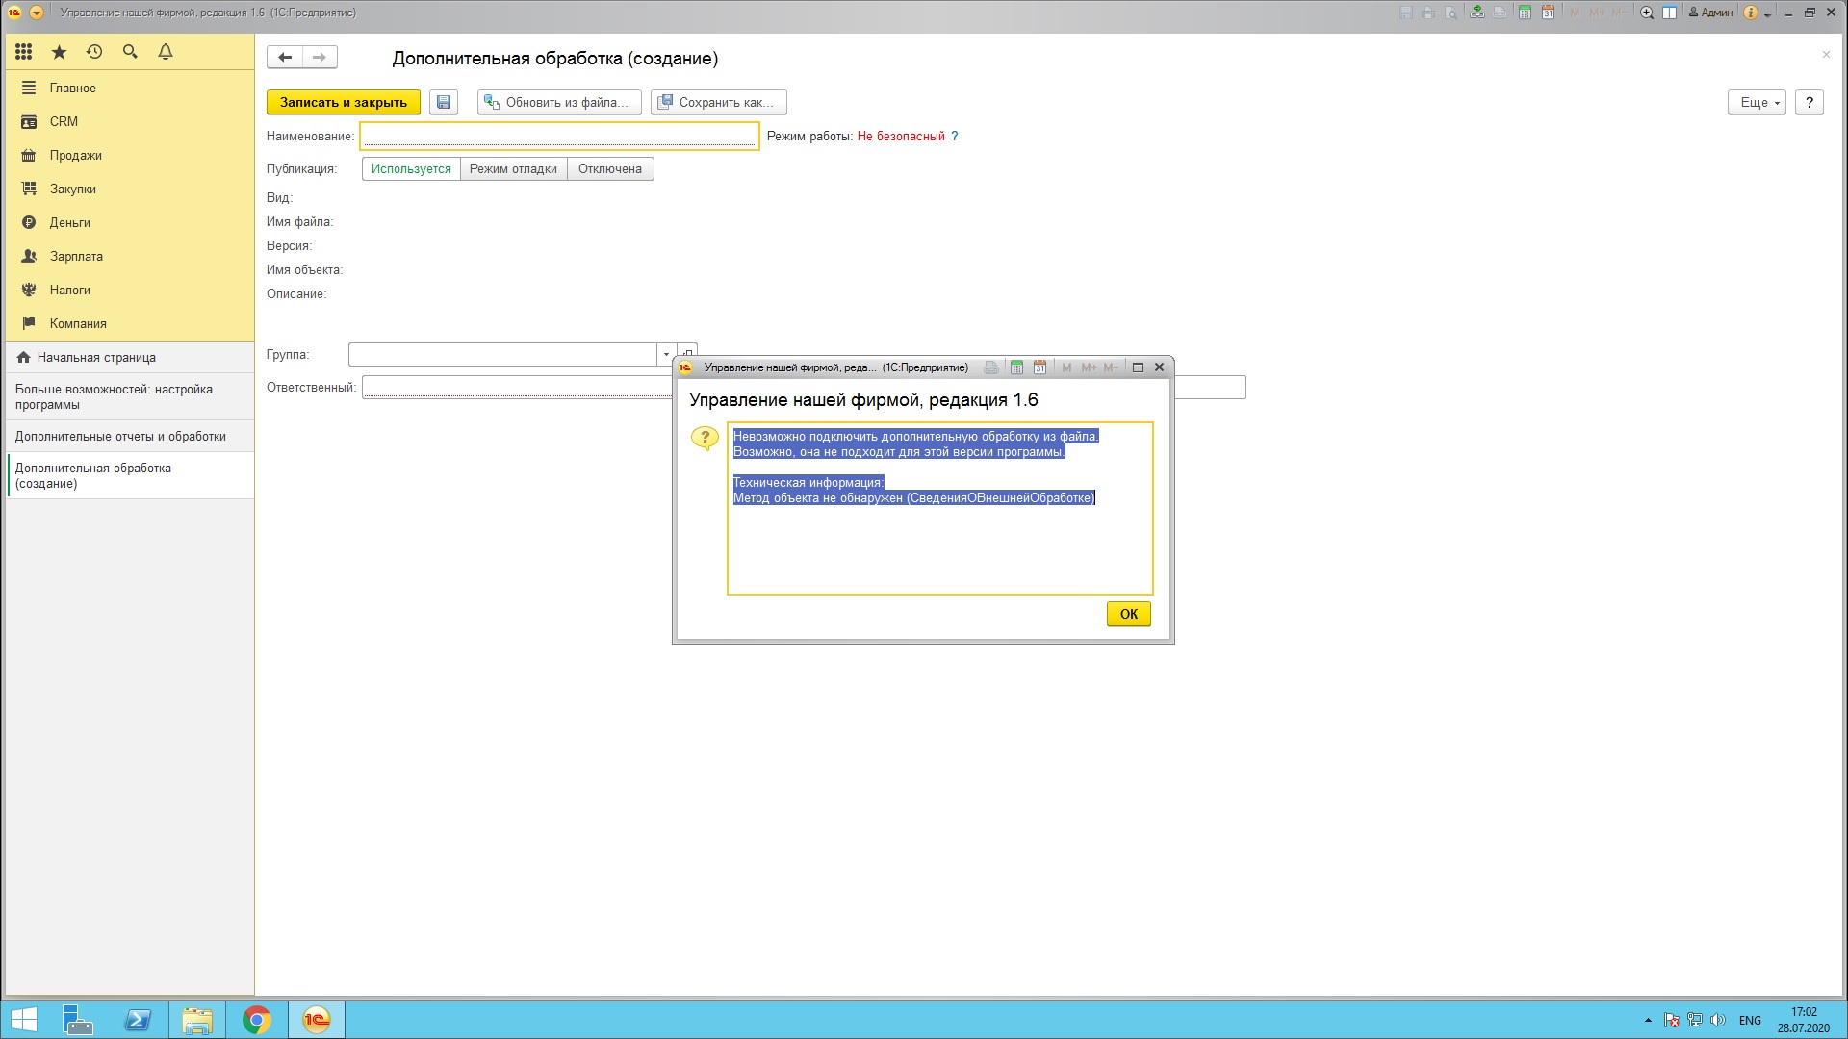This screenshot has width=1848, height=1039.
Task: Open the Еще dropdown menu
Action: (1757, 102)
